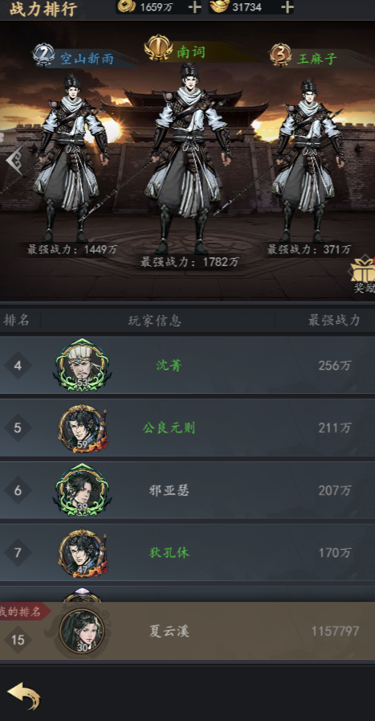Tap my ranking row 夏云溪
This screenshot has height=721, width=375.
(x=188, y=631)
